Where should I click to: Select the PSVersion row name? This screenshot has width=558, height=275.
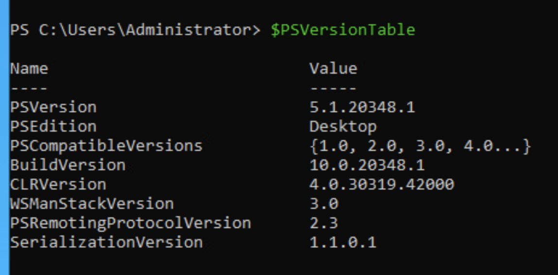[53, 107]
